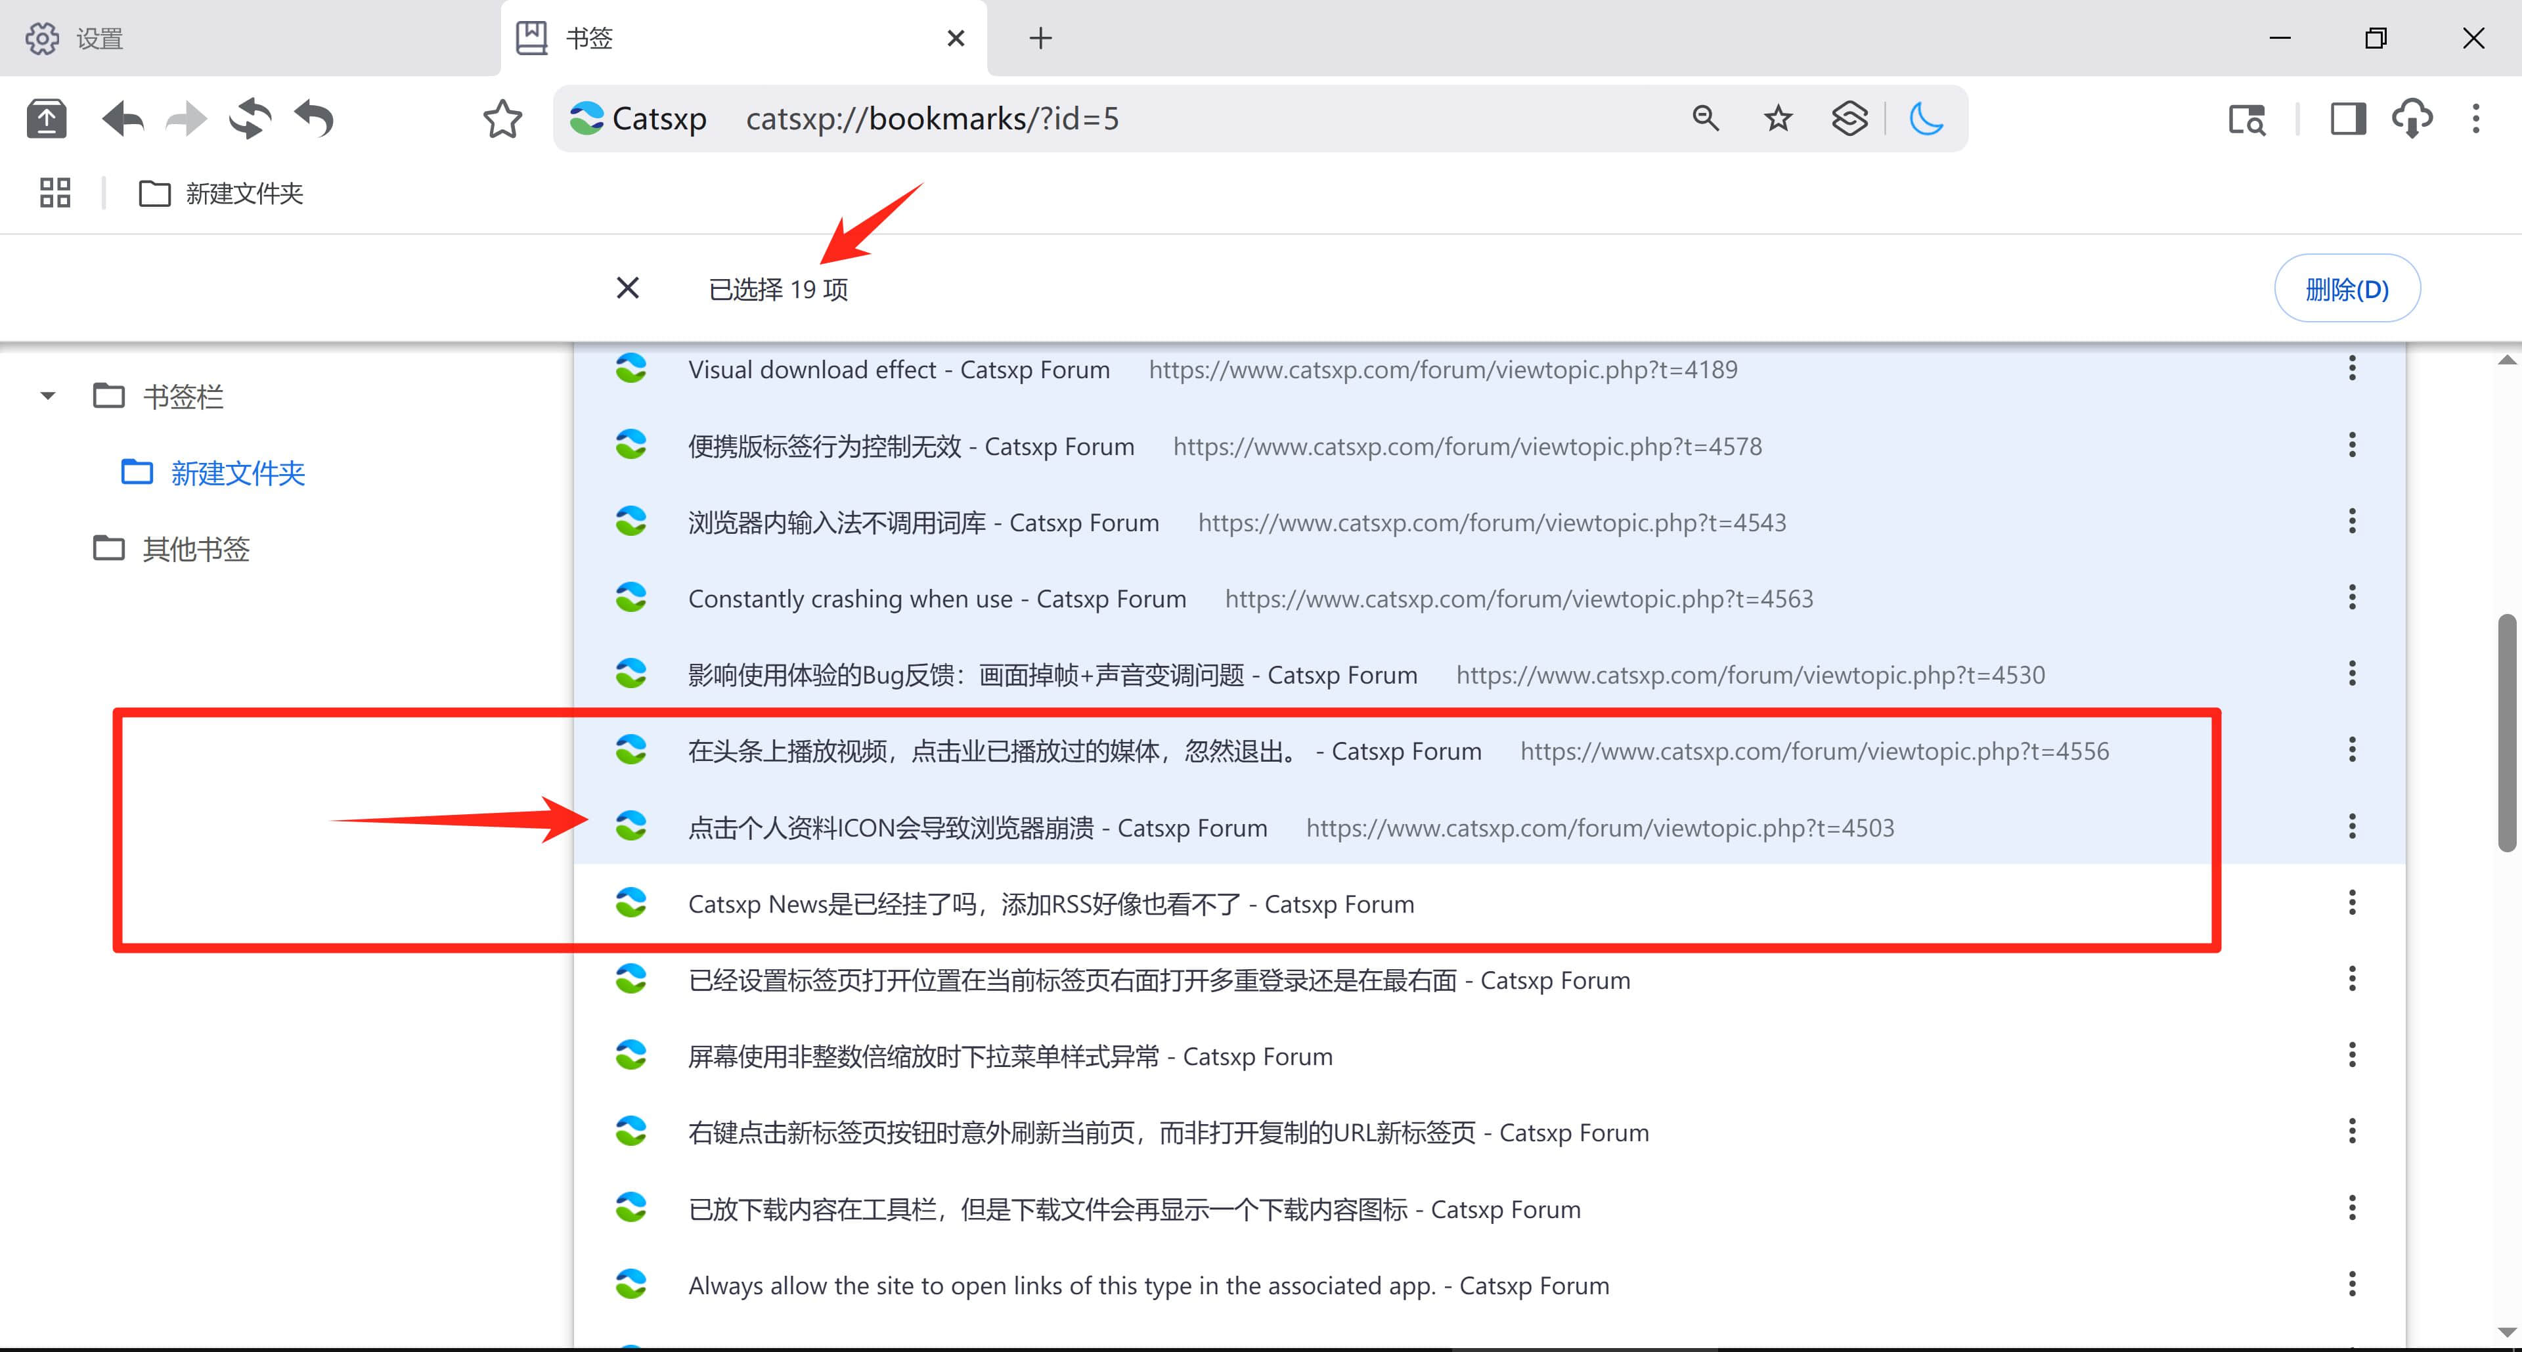The width and height of the screenshot is (2522, 1352).
Task: Clear the selection with the X button
Action: click(628, 288)
